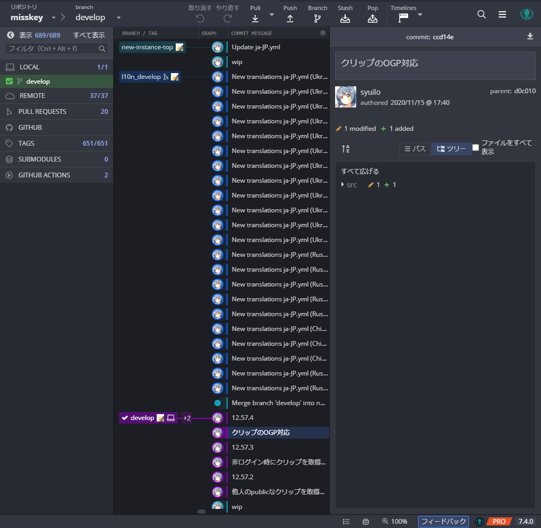
Task: Click the sort files A-Z icon
Action: point(346,149)
